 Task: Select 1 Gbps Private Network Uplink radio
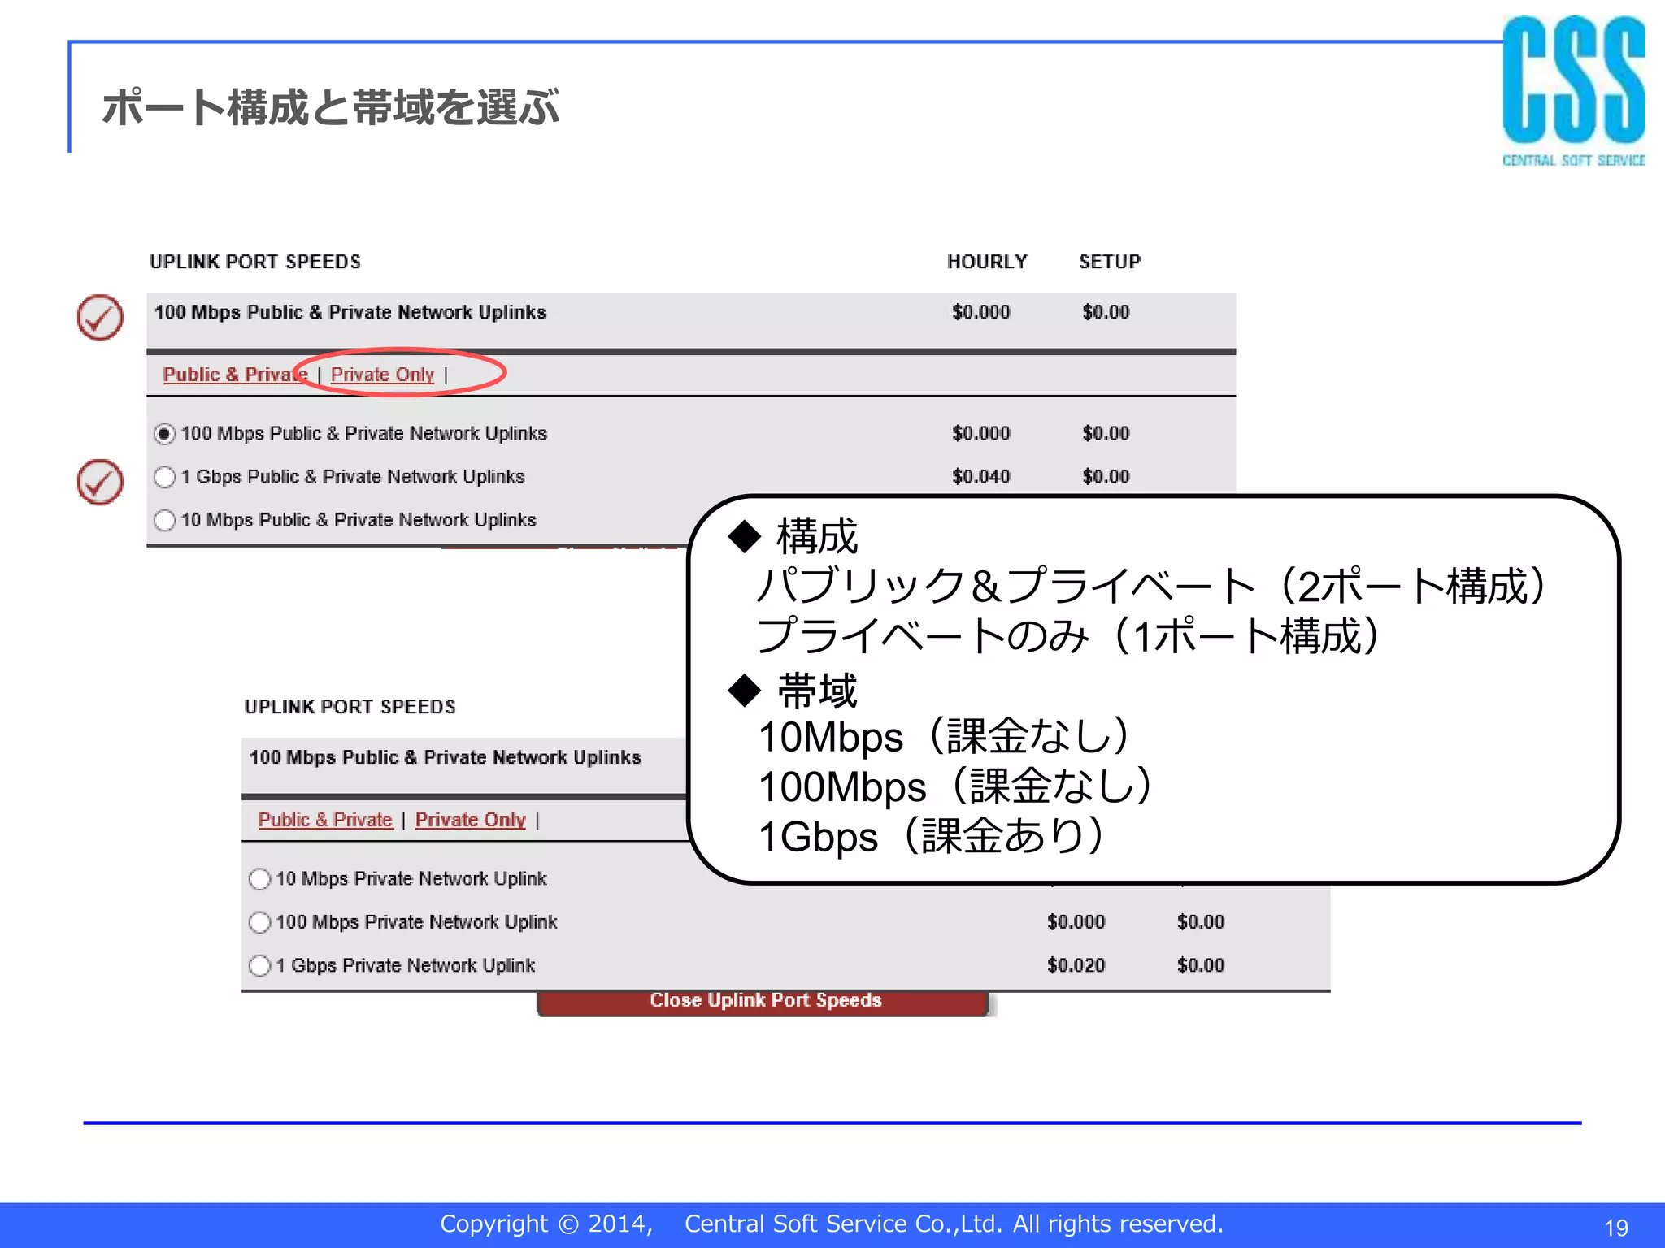(x=259, y=965)
